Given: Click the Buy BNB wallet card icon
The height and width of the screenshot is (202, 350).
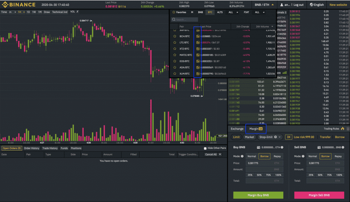Looking at the screenshot, I should click(258, 147).
